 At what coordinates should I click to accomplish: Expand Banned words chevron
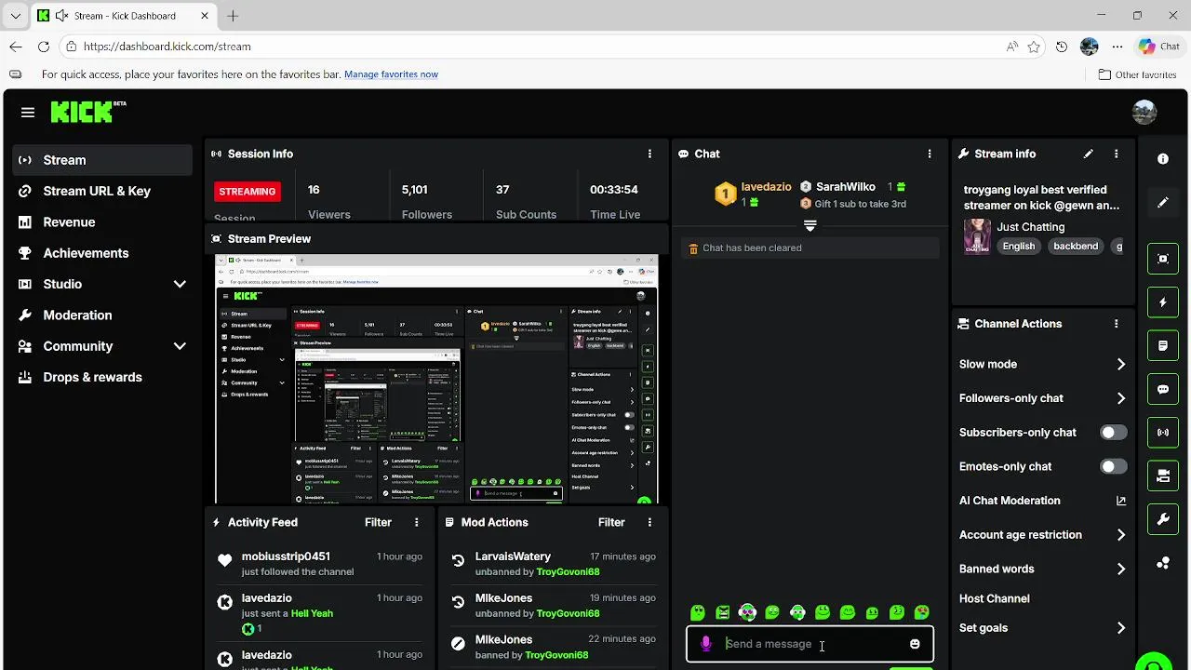click(x=1121, y=569)
